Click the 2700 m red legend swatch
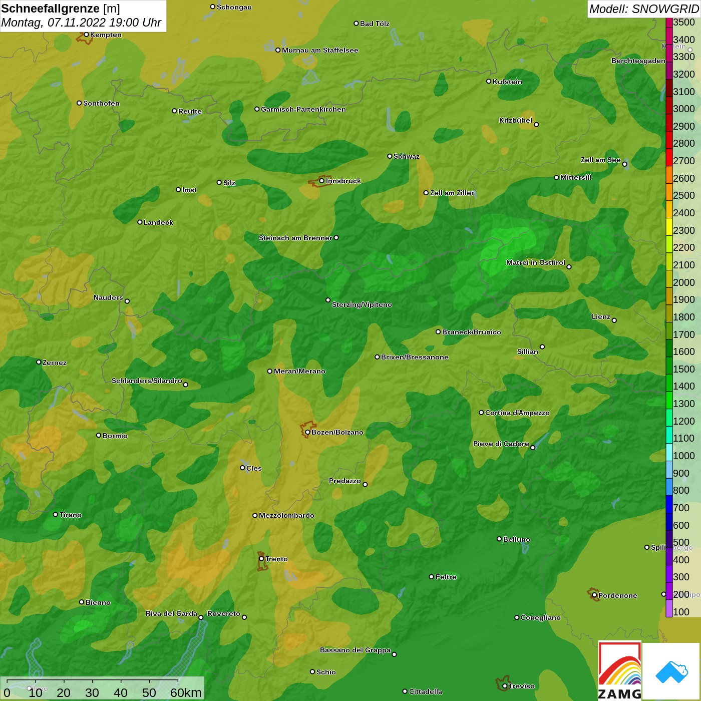 pos(669,157)
